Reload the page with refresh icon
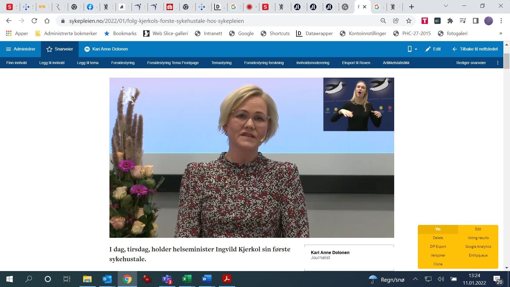Image resolution: width=510 pixels, height=287 pixels. (x=34, y=21)
